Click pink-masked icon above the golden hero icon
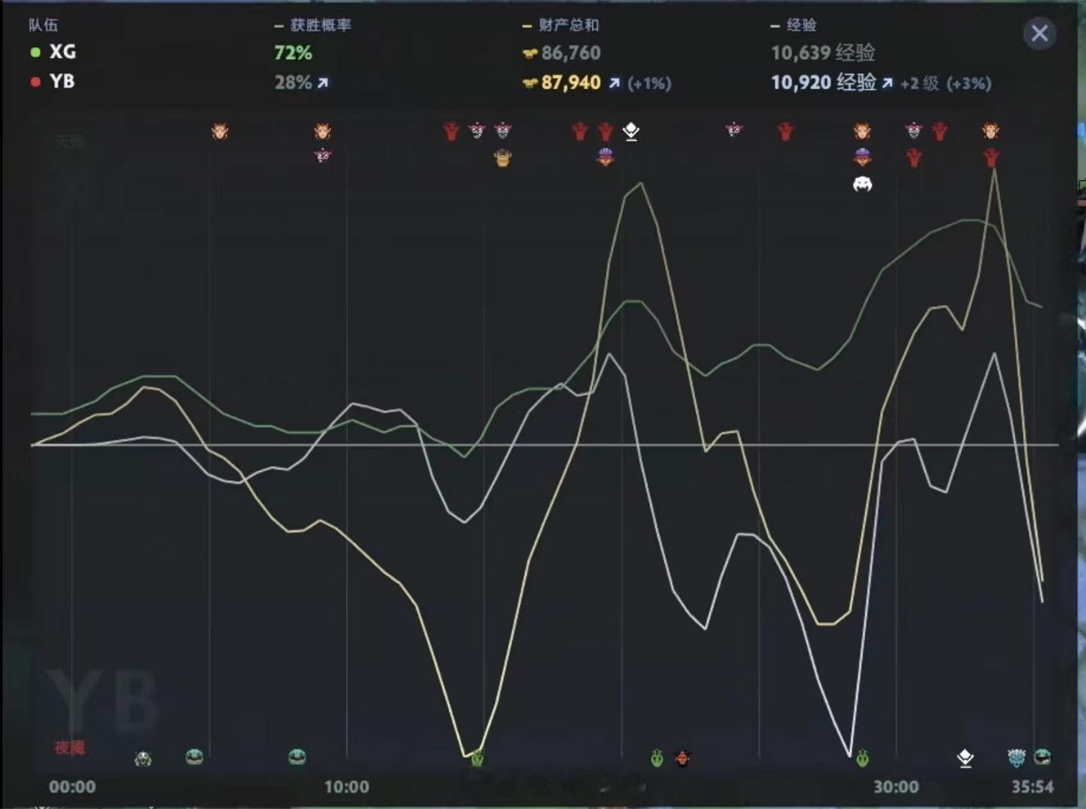Screen dimensions: 1086x809 (503, 132)
